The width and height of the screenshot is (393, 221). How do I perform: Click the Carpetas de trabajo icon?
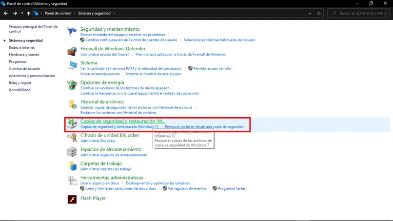(72, 166)
